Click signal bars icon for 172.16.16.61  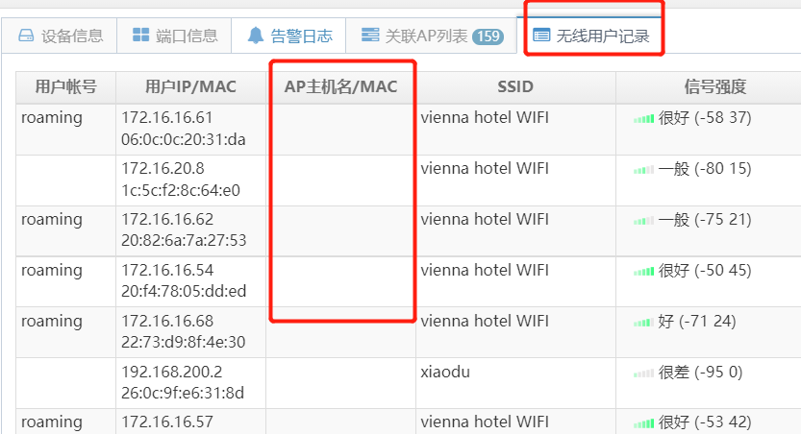[643, 119]
